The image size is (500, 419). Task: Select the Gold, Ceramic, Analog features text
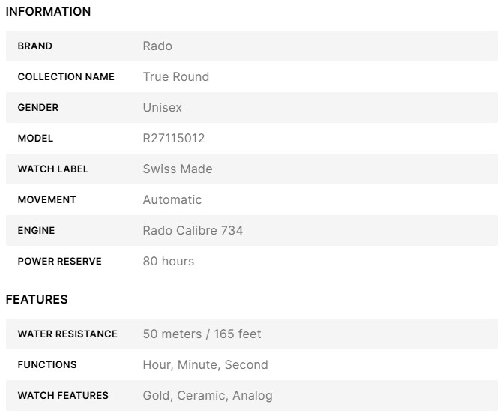(x=208, y=396)
